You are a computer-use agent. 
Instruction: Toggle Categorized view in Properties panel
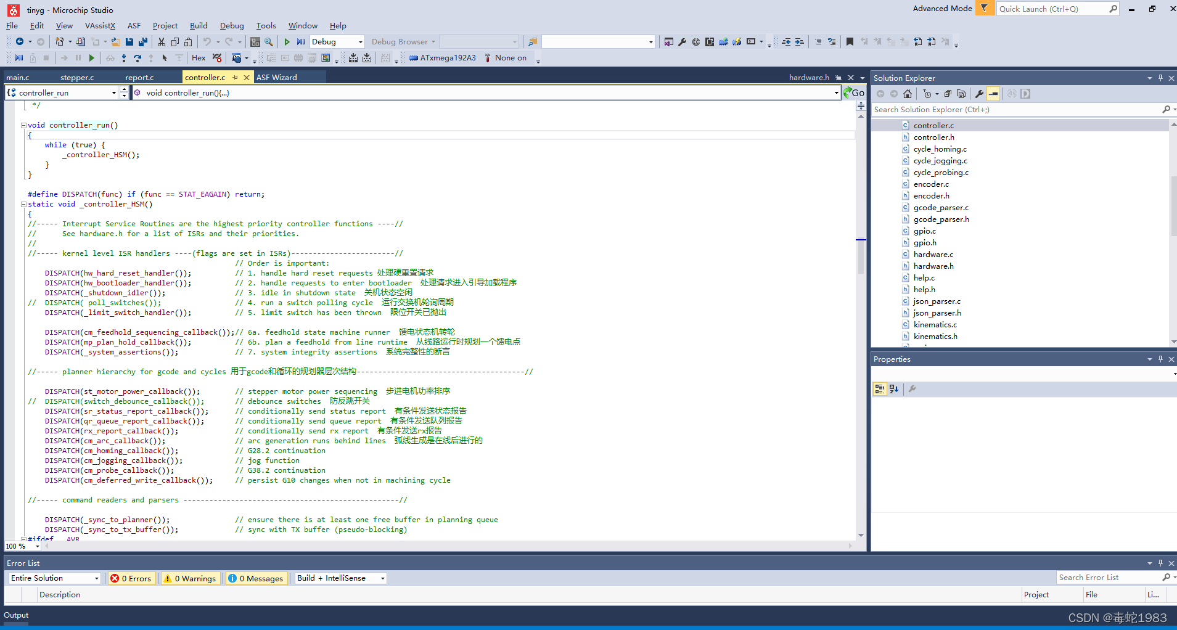click(880, 389)
